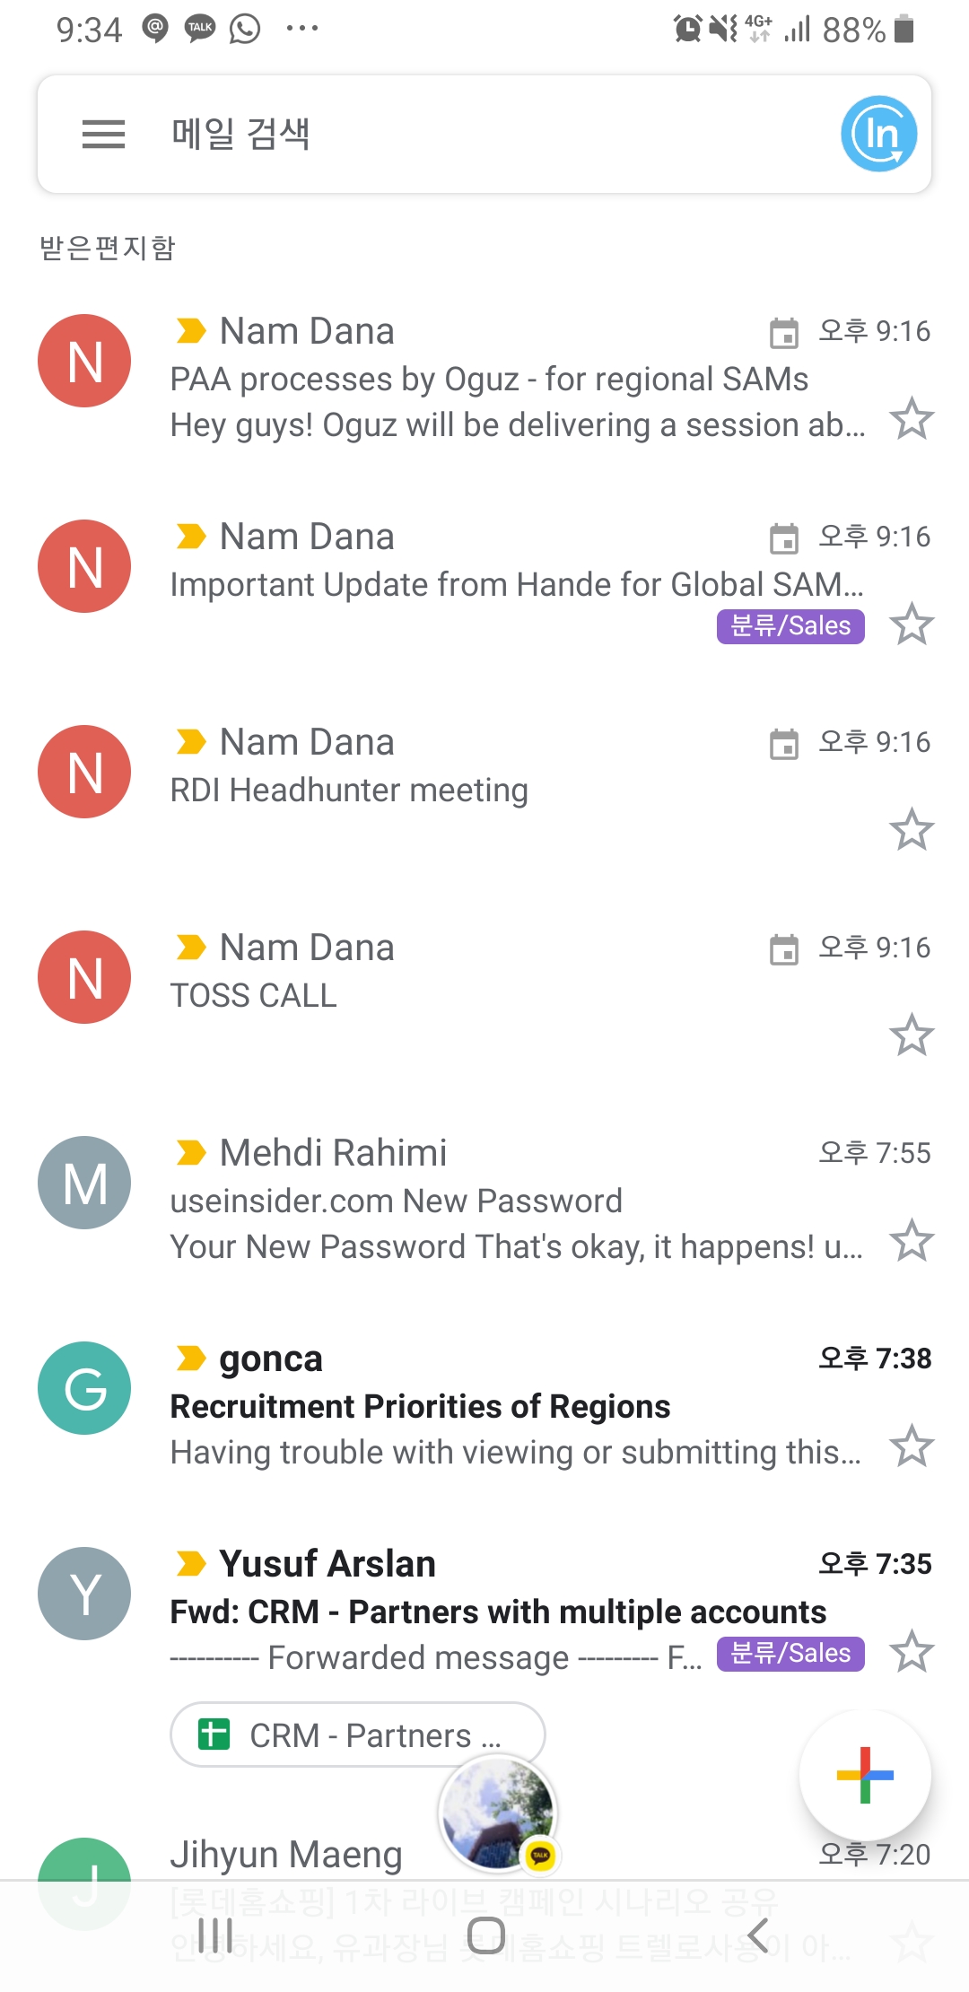Tap the 분류/Sales label on Yusuf's email
This screenshot has height=1992, width=969.
click(x=790, y=1653)
